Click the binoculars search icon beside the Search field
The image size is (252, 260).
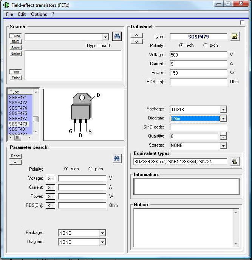(117, 37)
